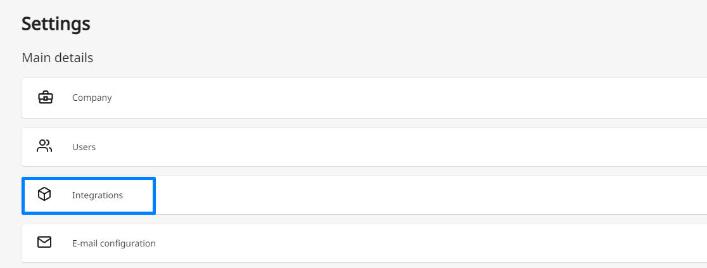
Task: Click the envelope icon for E-mail configuration
Action: tap(44, 242)
